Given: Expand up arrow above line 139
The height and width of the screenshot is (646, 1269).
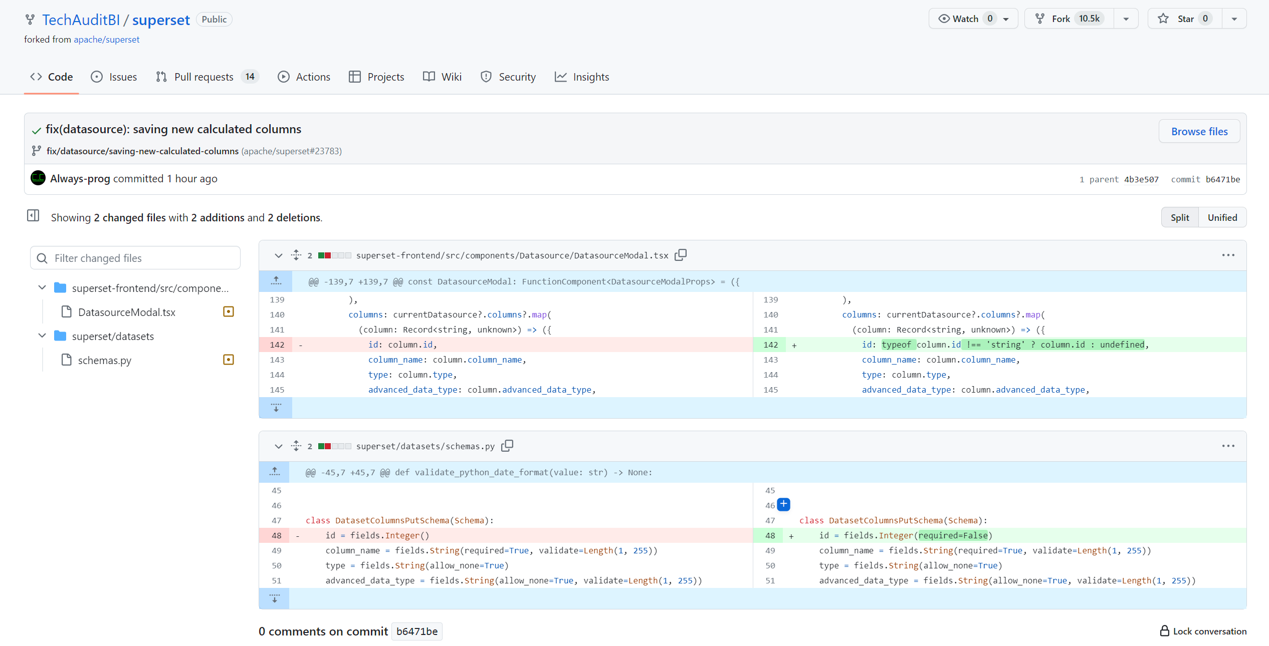Looking at the screenshot, I should (276, 281).
